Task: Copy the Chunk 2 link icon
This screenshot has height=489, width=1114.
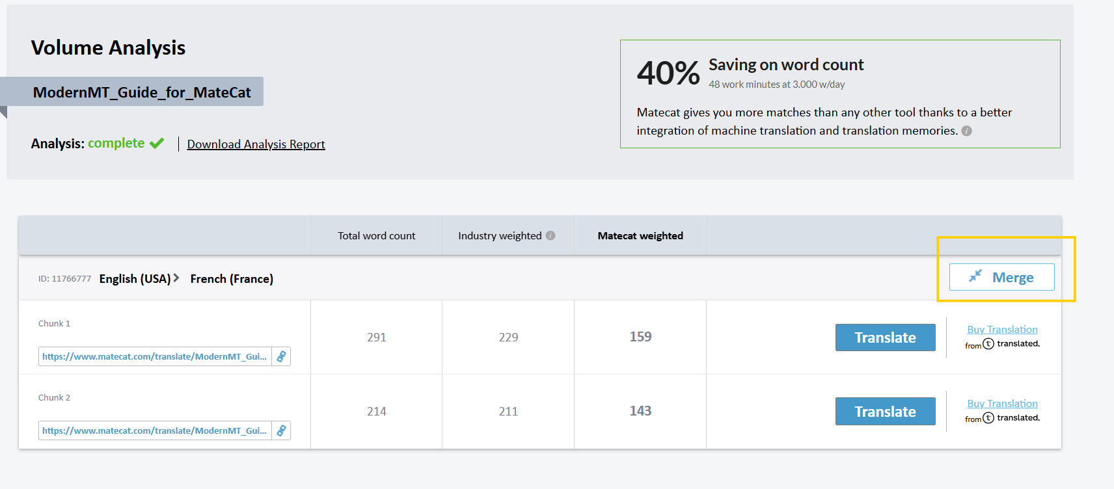Action: (281, 430)
